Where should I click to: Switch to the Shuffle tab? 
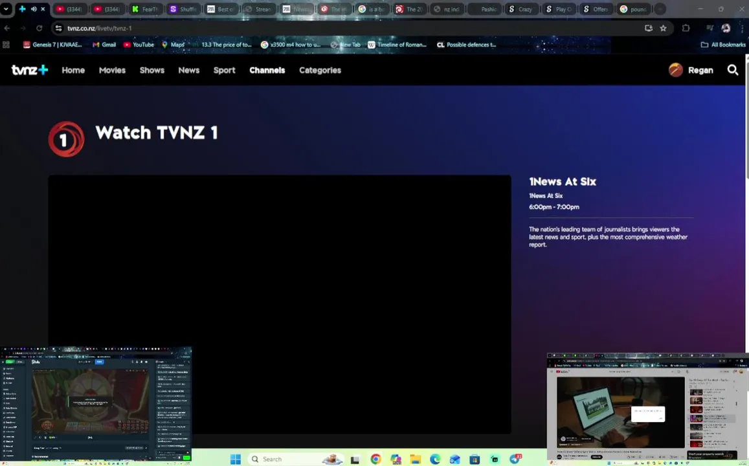click(183, 9)
